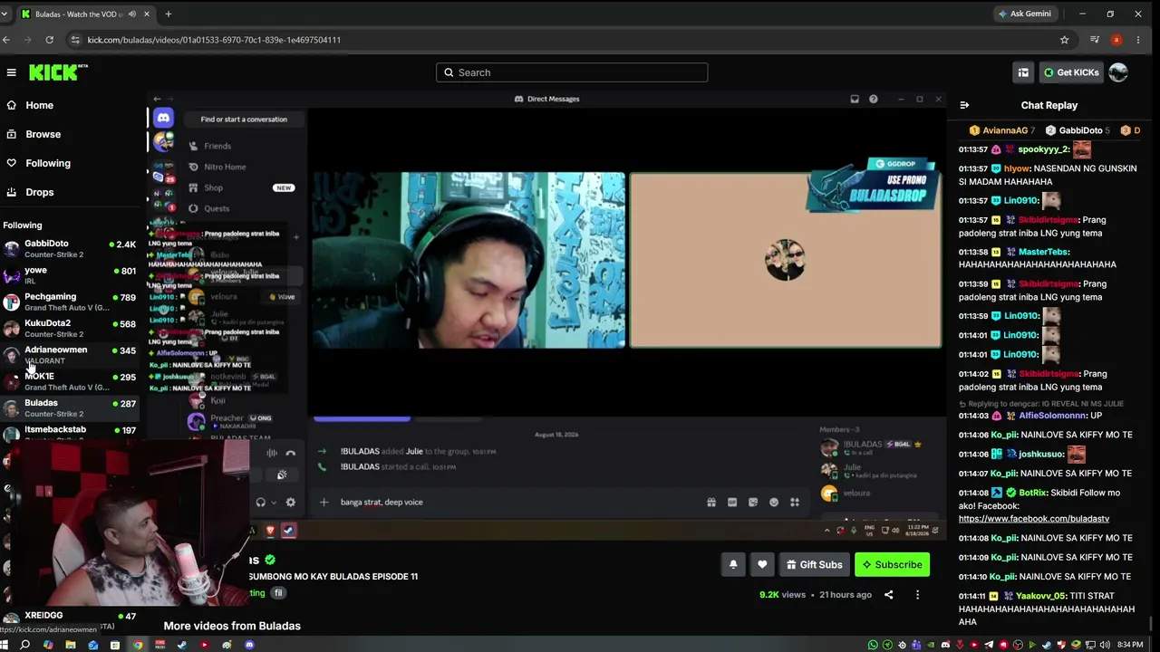The image size is (1160, 652).
Task: Toggle the notification bell for Buladas
Action: point(733,564)
